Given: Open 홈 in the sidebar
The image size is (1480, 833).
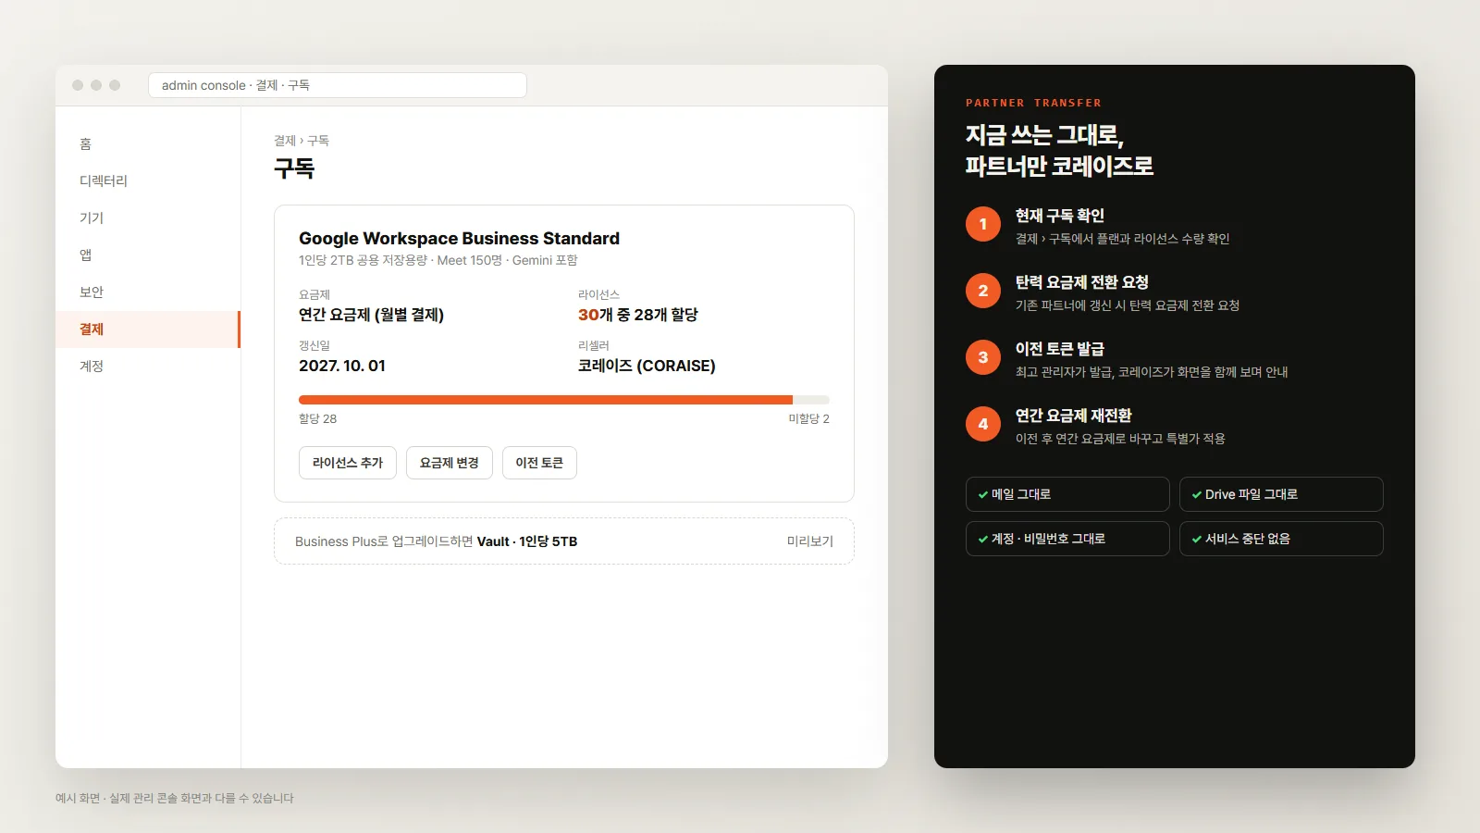Looking at the screenshot, I should (x=148, y=144).
